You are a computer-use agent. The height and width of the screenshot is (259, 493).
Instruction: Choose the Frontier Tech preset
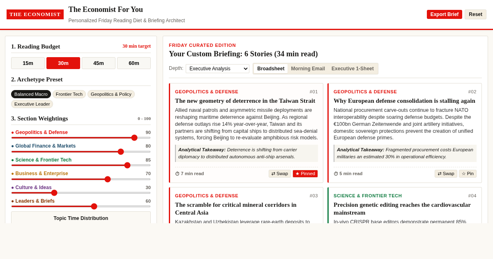pyautogui.click(x=69, y=94)
